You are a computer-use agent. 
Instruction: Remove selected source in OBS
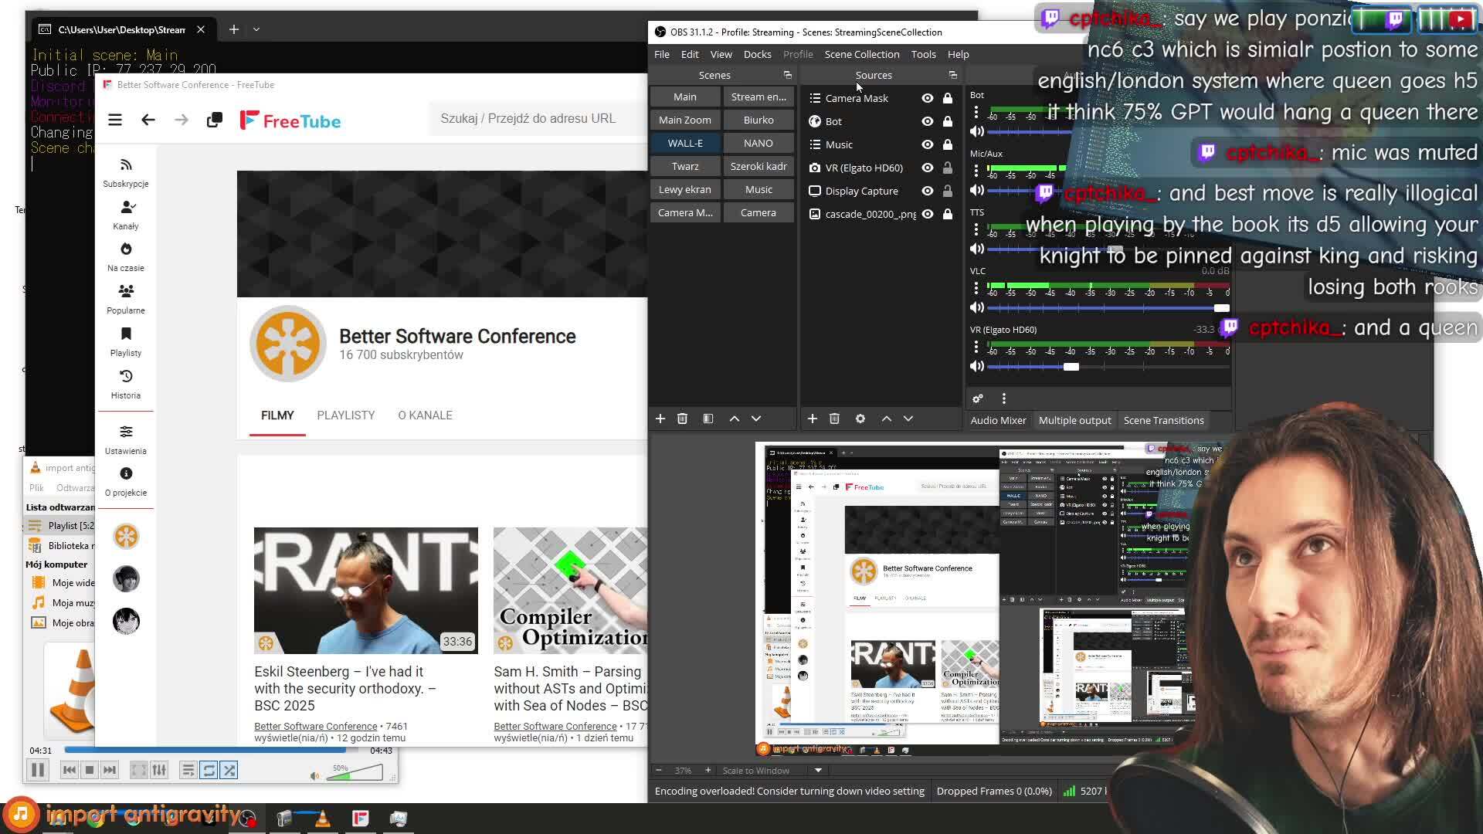[x=834, y=419]
